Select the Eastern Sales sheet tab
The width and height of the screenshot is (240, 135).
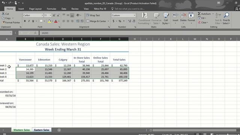[x=42, y=130]
